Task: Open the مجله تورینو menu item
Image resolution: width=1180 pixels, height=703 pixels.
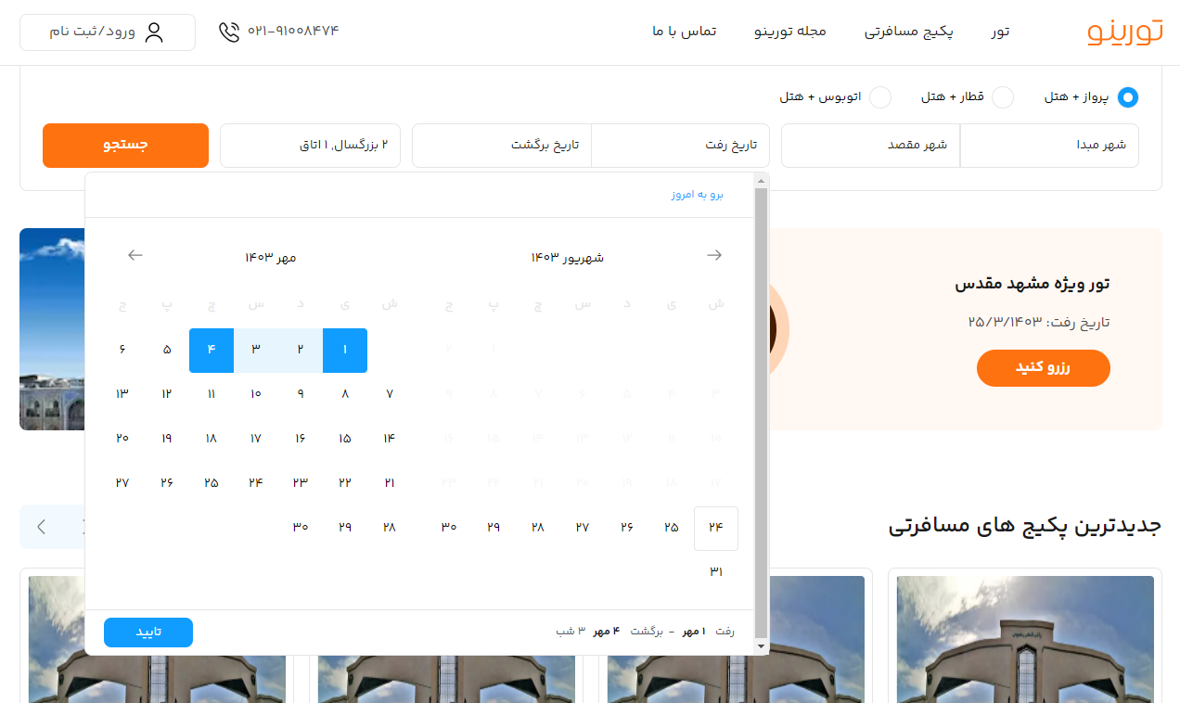Action: (x=789, y=32)
